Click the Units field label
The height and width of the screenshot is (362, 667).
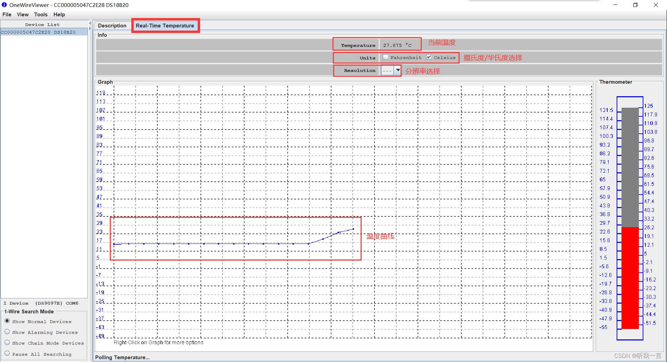click(368, 58)
